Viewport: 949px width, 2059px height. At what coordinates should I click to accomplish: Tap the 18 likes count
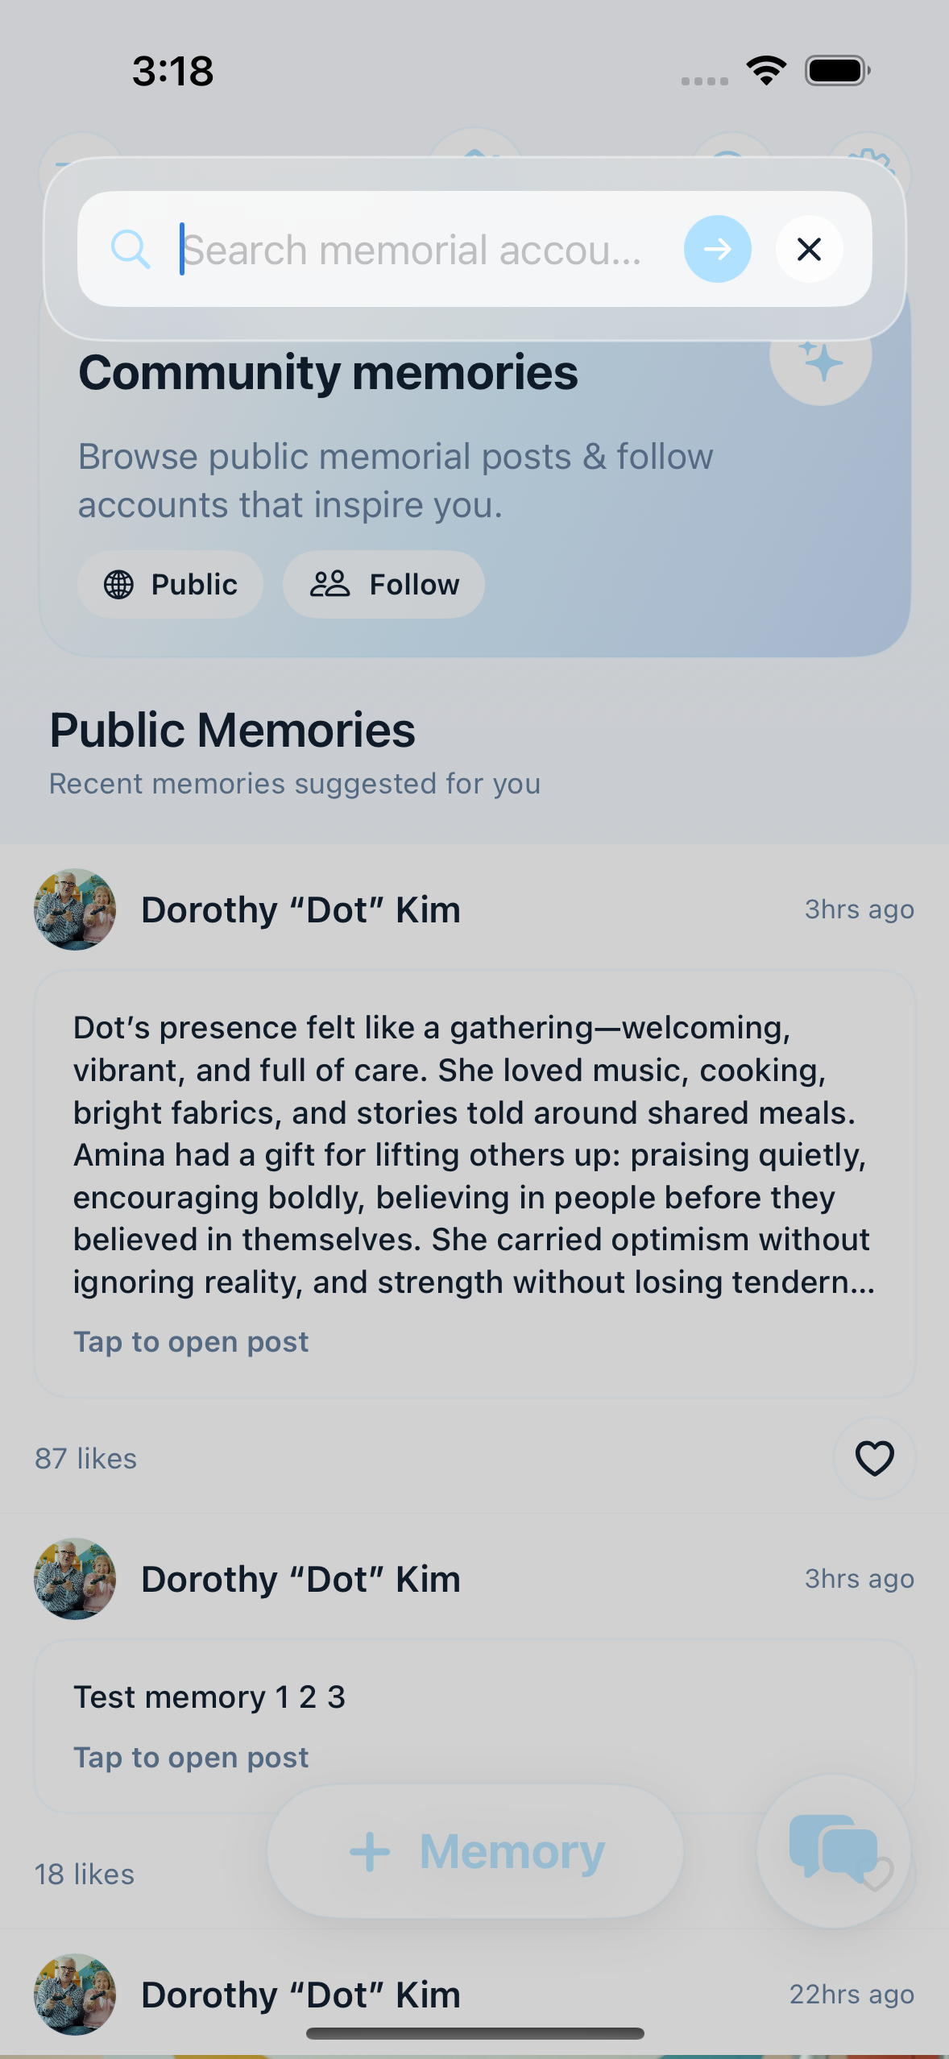click(85, 1875)
